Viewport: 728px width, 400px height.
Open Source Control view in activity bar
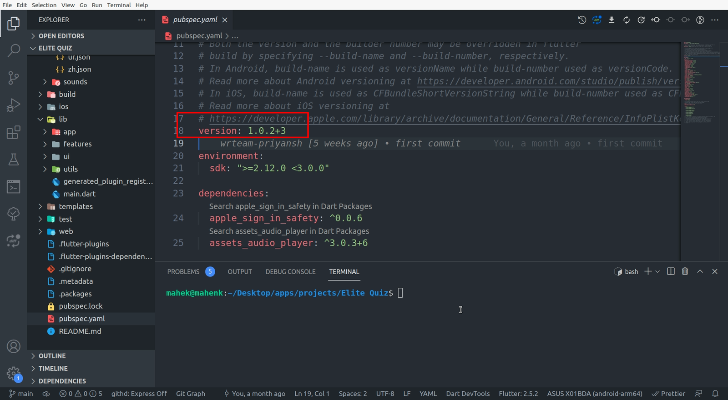coord(14,78)
